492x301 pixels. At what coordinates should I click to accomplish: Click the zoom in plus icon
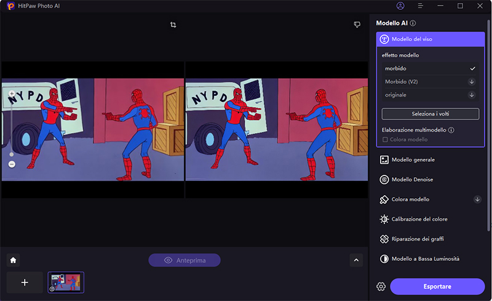[x=12, y=94]
